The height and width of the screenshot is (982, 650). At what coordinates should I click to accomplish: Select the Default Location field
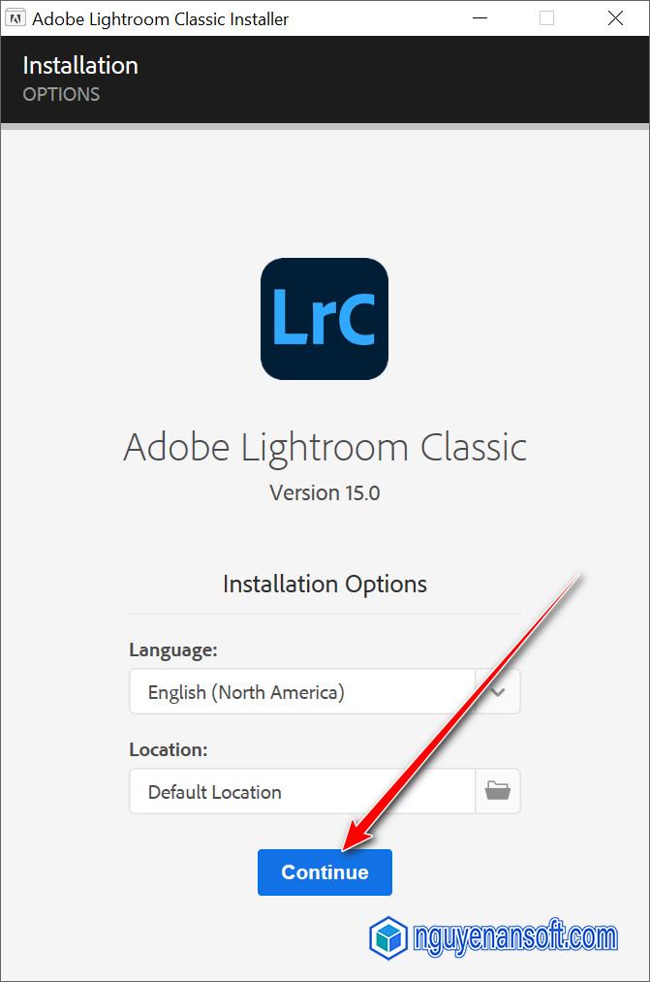[302, 791]
